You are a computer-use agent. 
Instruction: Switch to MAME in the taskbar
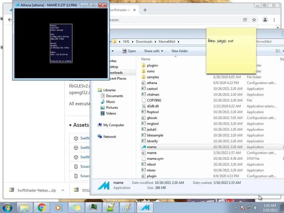145,207
